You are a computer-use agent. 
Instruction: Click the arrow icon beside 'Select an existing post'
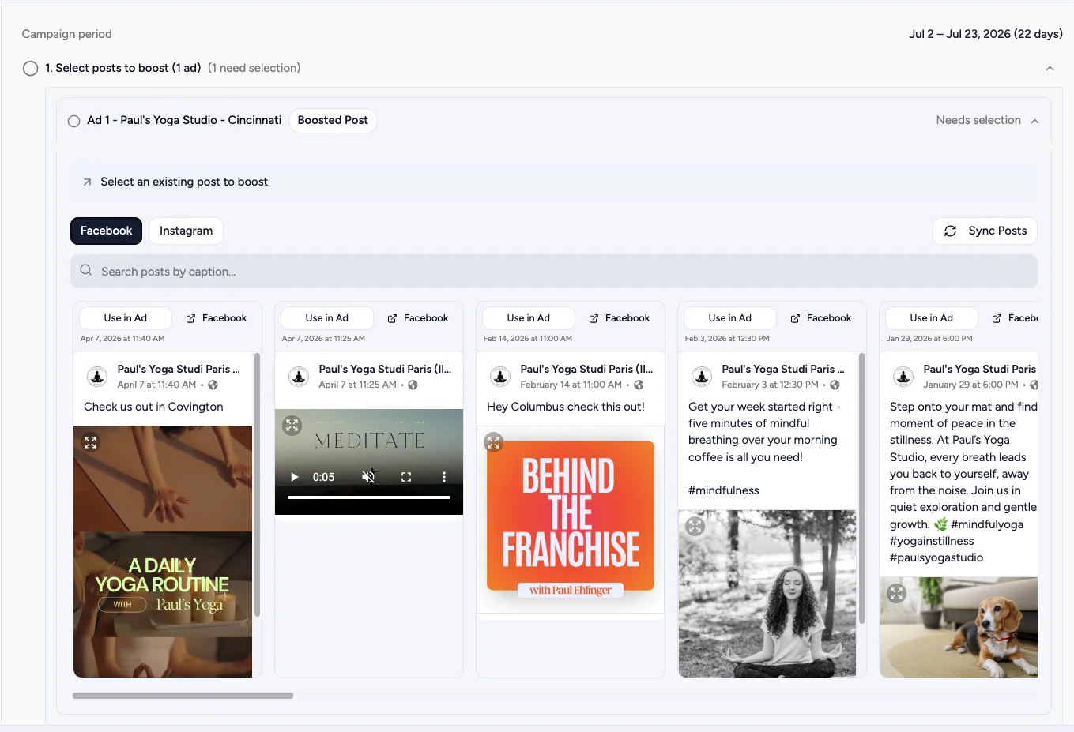coord(88,182)
